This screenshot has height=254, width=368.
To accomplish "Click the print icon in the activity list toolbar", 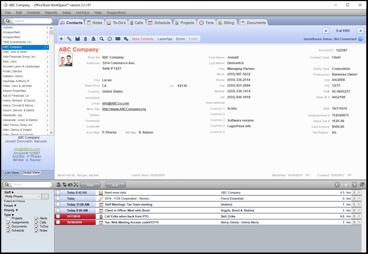I will (59, 185).
